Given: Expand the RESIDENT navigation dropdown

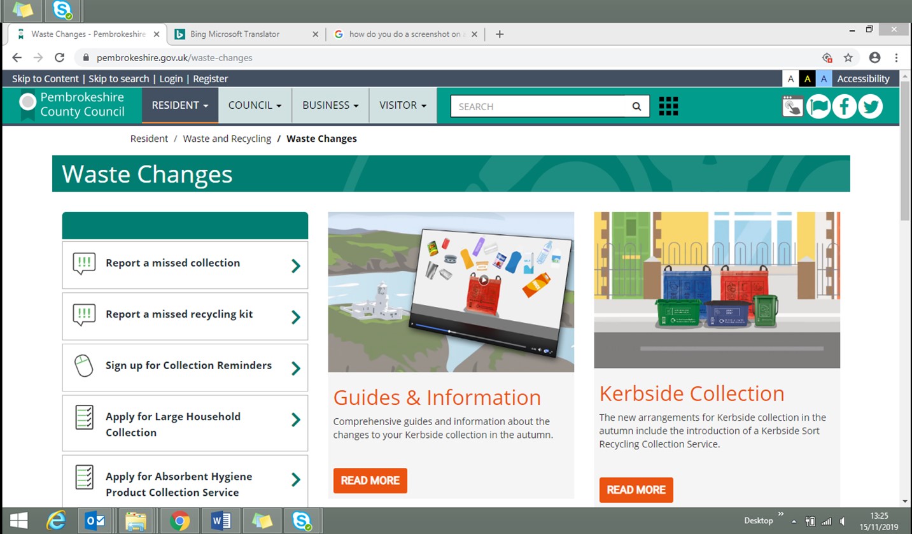Looking at the screenshot, I should tap(179, 106).
